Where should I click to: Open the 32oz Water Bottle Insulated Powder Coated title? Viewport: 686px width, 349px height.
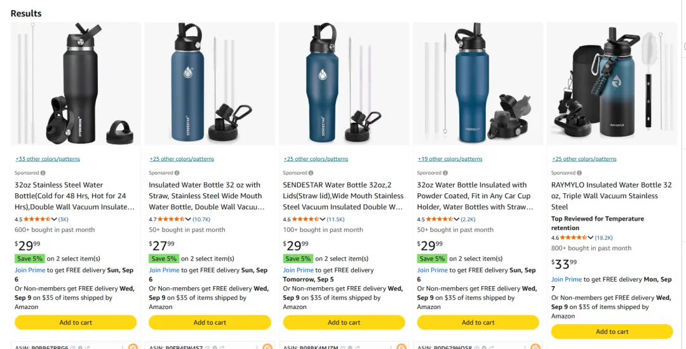click(x=475, y=196)
